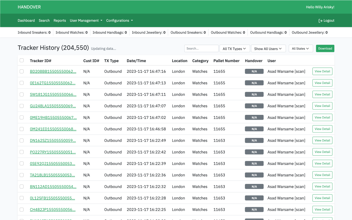Open the All States filter dropdown
This screenshot has width=352, height=220.
coord(301,49)
